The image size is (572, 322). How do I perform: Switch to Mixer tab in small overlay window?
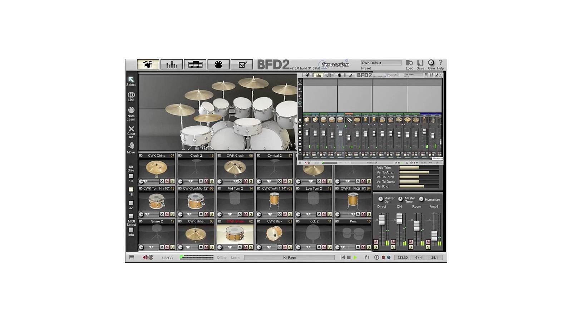pyautogui.click(x=318, y=75)
